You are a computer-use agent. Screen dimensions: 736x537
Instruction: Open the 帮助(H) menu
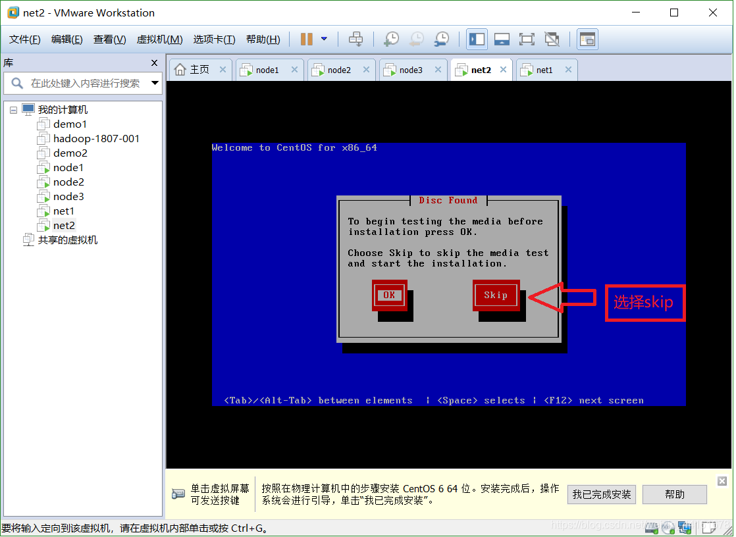click(x=263, y=39)
